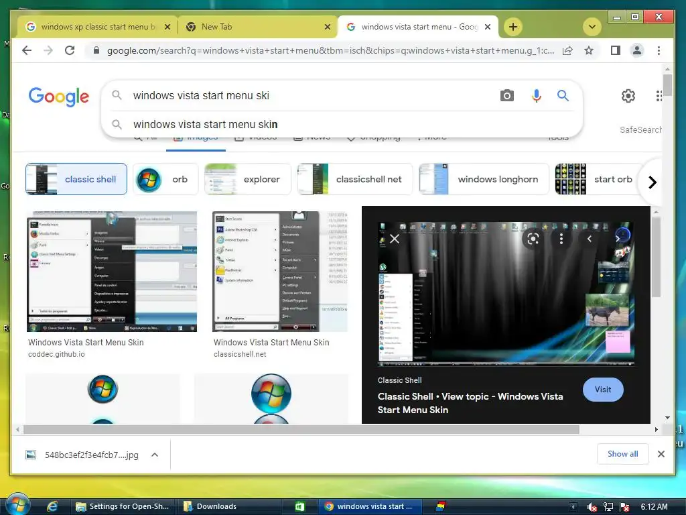Screen dimensions: 686x515
Task: Open classicshell.net Start Menu Skin thumbnail
Action: tap(280, 272)
